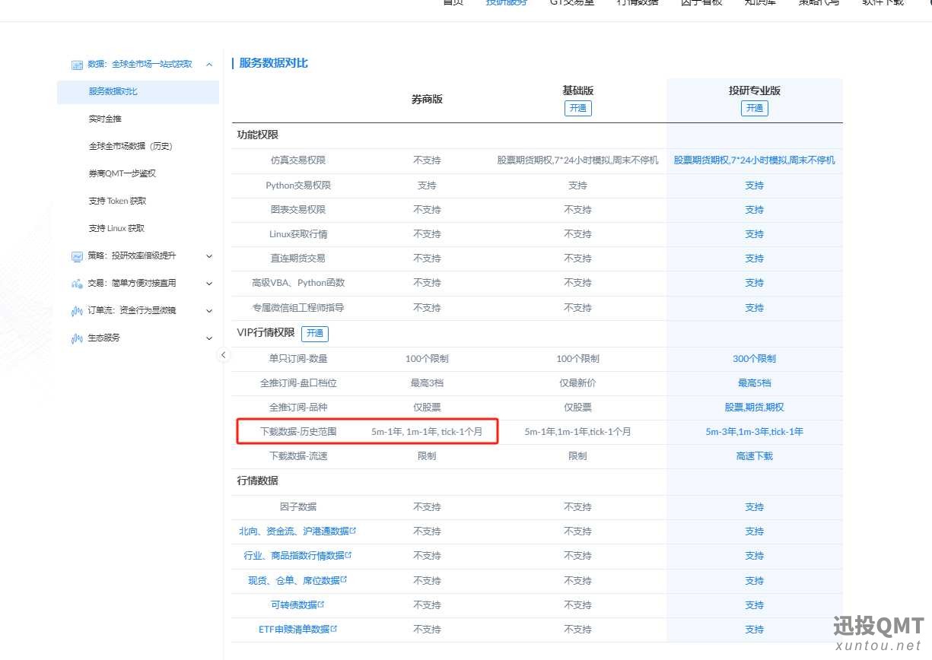Open the 实时全推 sidebar item
The height and width of the screenshot is (660, 932).
105,119
